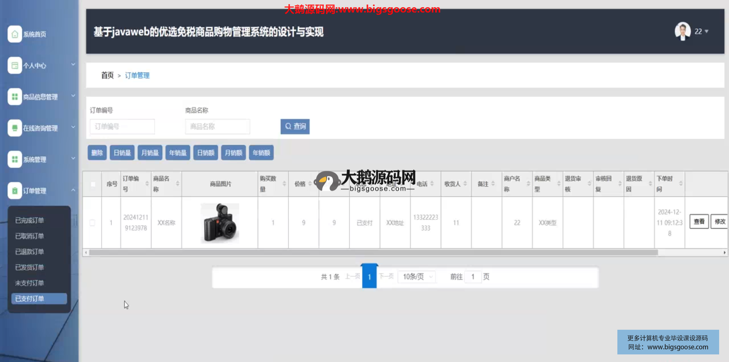This screenshot has width=729, height=362.
Task: Click the 订单编号 search input field
Action: coord(122,127)
